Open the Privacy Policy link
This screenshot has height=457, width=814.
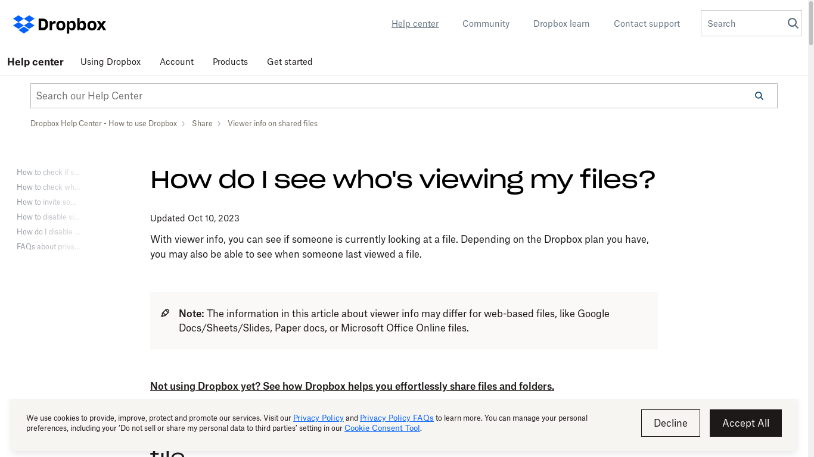[318, 418]
